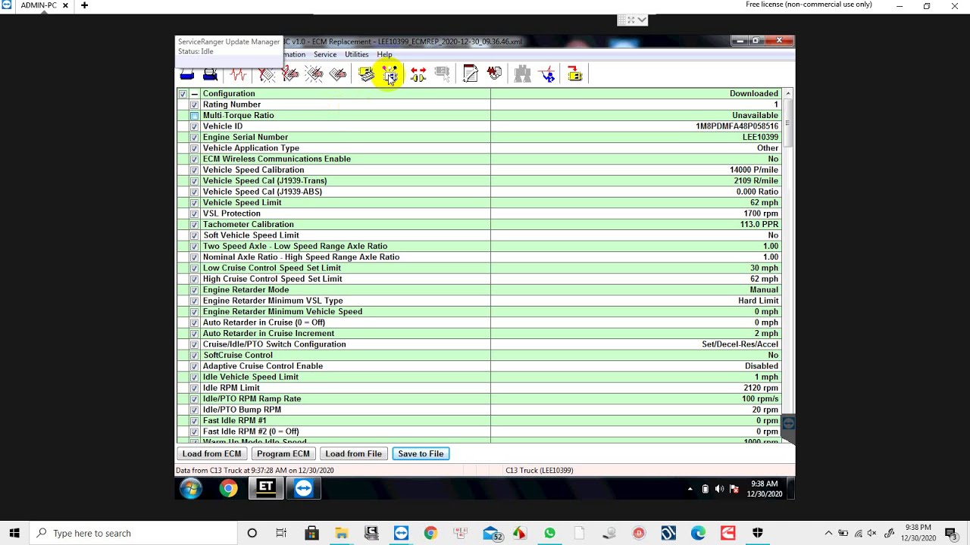This screenshot has width=970, height=545.
Task: Select Adaptive Cruise Control Enable row text
Action: click(x=262, y=366)
